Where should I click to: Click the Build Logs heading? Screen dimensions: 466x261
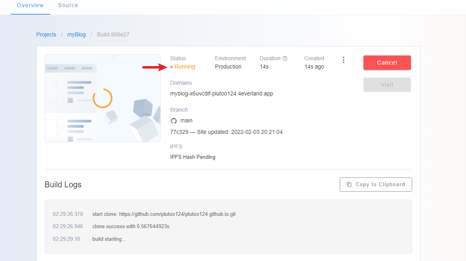coord(63,185)
